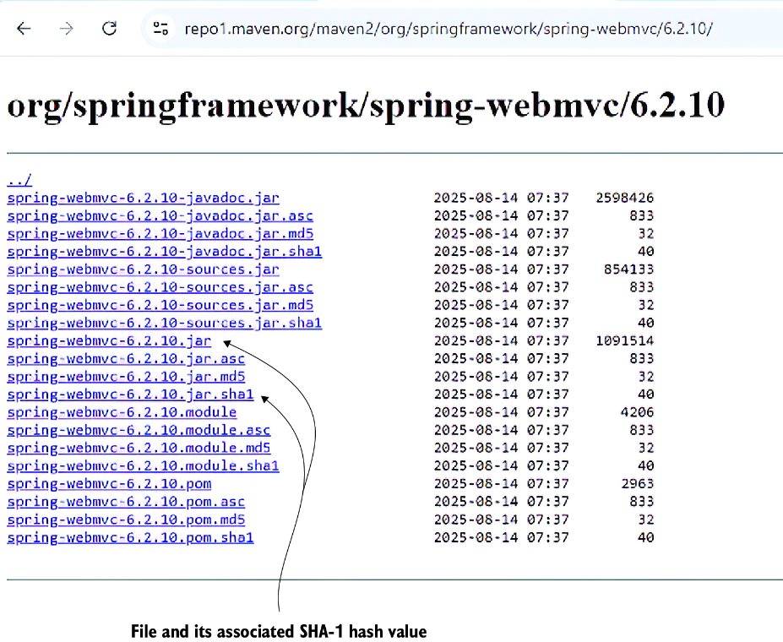Open spring-webmvc-6.2.10-javadoc.jar.asc signature
The height and width of the screenshot is (642, 783).
pos(160,216)
